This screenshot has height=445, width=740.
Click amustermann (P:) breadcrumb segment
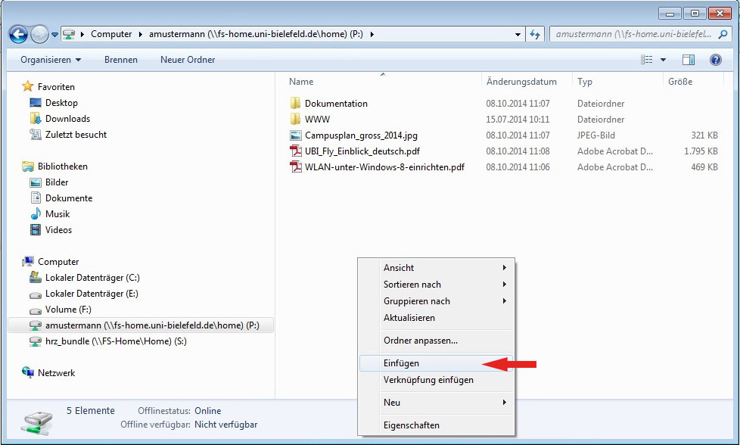click(x=256, y=34)
